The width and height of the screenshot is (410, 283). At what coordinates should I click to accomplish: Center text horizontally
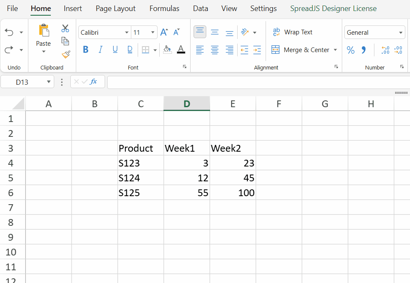click(x=215, y=50)
